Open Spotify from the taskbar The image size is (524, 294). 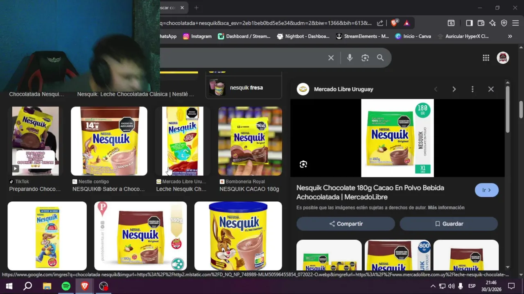(x=66, y=286)
